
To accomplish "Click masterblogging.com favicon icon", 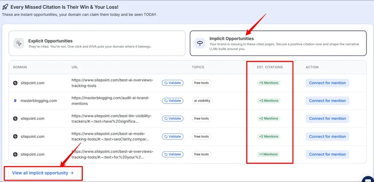I will click(x=15, y=101).
